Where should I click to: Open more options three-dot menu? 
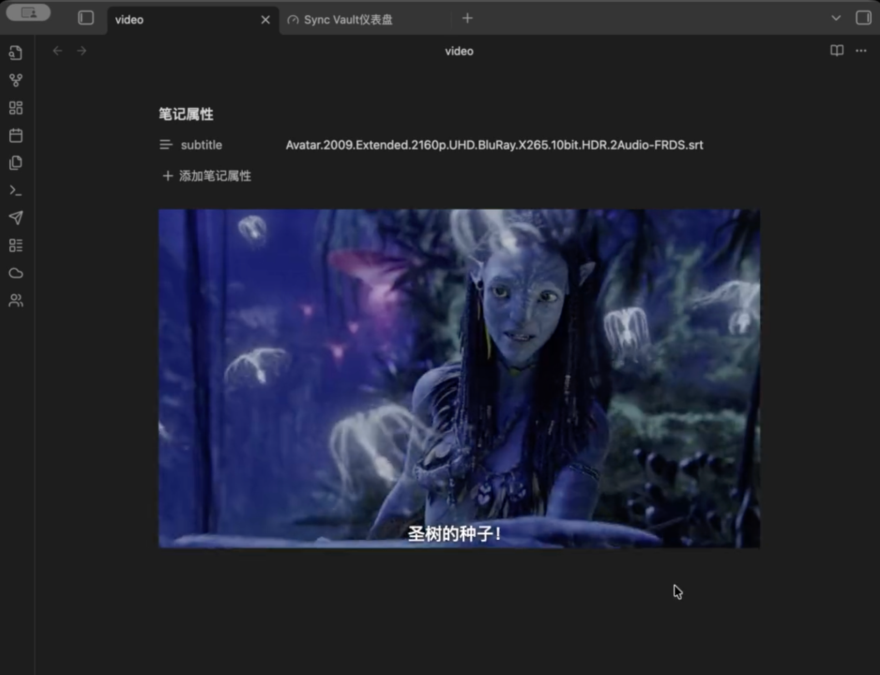pos(861,51)
